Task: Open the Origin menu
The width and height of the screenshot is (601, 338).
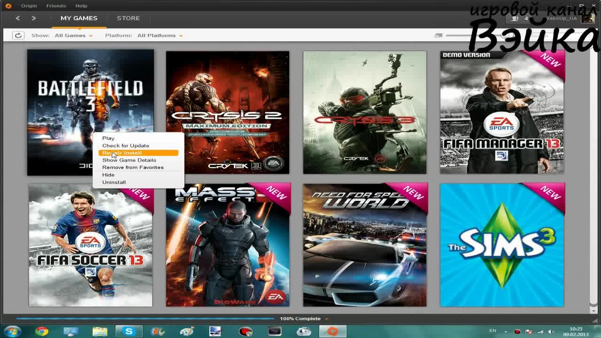Action: point(28,5)
